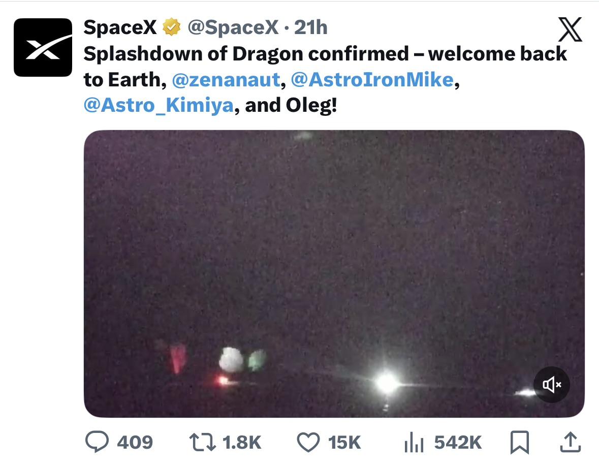Share the post using the upload arrow icon
Screen dimensions: 599x469
570,442
